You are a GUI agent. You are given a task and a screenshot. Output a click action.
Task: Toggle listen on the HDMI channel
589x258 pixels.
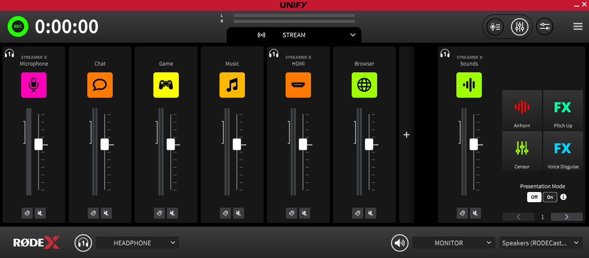coord(292,213)
